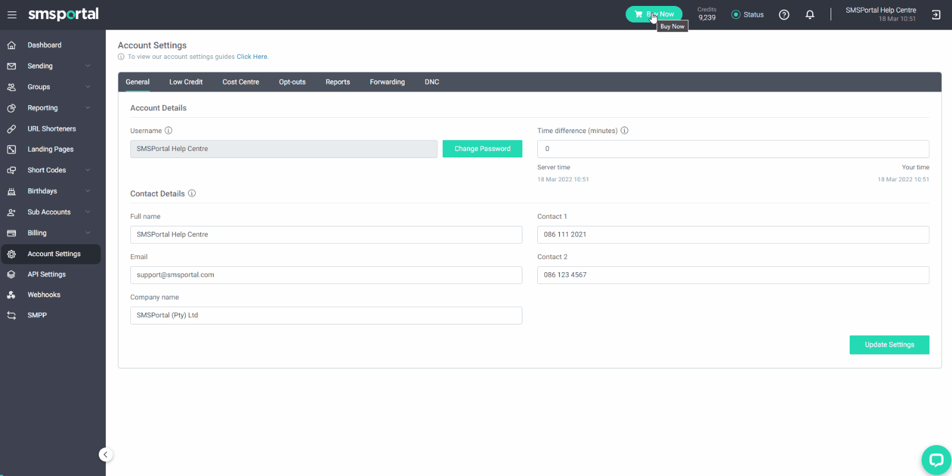Open the live chat bubble icon
952x476 pixels.
pyautogui.click(x=937, y=460)
